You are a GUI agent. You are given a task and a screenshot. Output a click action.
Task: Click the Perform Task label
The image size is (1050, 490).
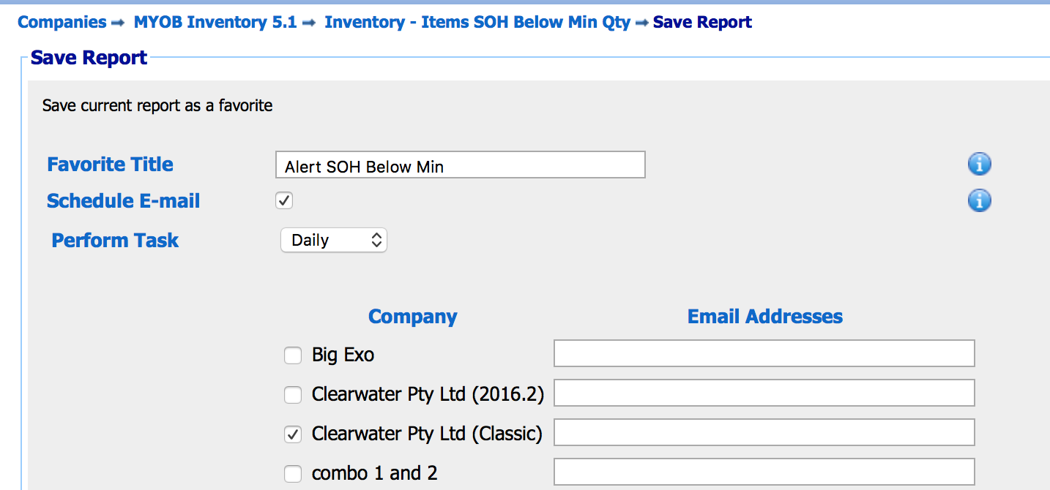tap(115, 241)
